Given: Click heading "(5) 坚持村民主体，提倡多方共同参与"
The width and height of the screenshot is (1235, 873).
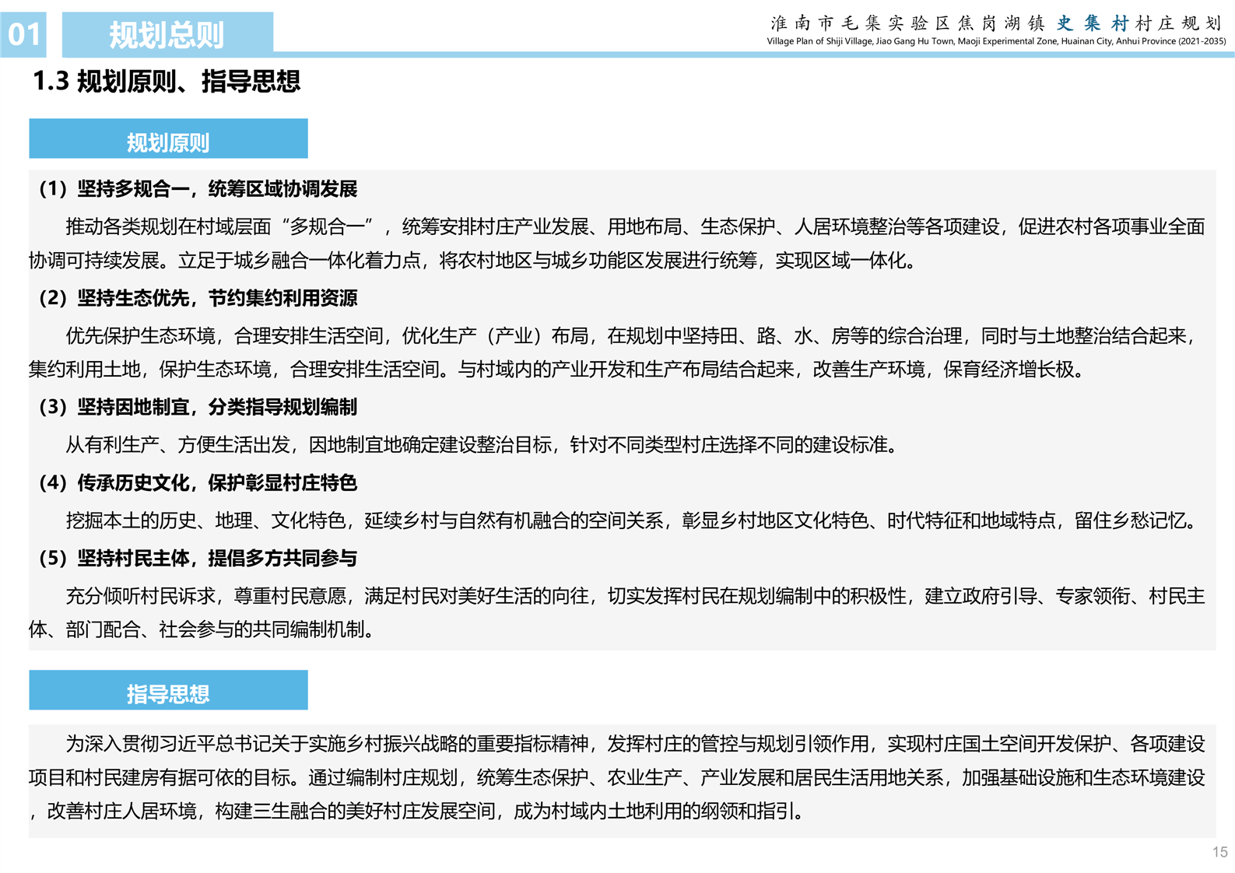Looking at the screenshot, I should (x=198, y=559).
